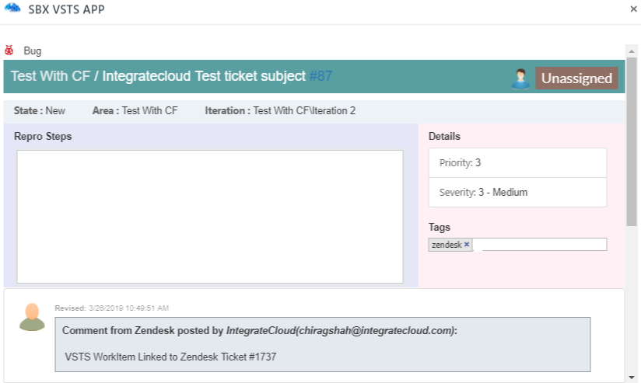Click the SBX VSTS App cloud logo icon

coord(12,8)
